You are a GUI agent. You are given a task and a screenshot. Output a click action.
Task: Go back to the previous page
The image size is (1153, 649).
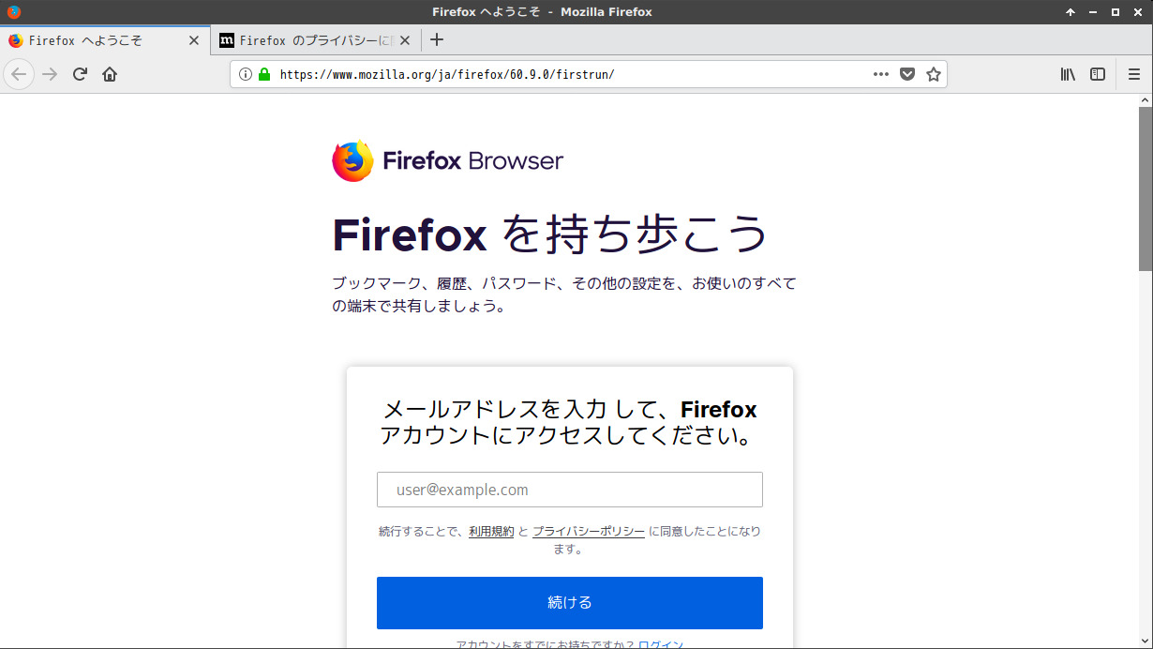[19, 74]
